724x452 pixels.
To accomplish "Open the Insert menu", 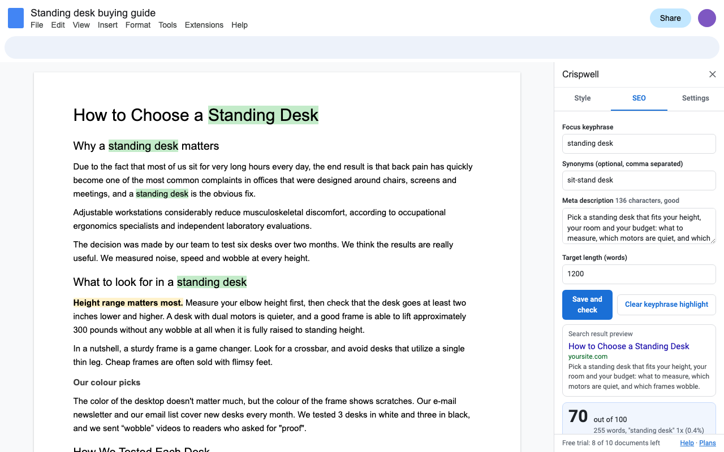I will click(x=107, y=25).
